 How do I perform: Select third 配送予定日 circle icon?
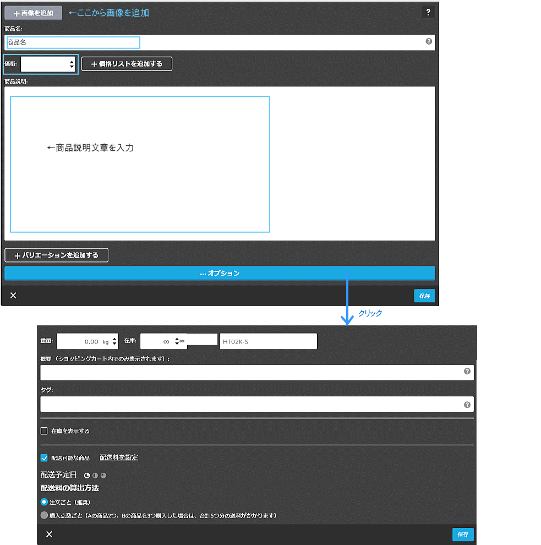pos(103,475)
